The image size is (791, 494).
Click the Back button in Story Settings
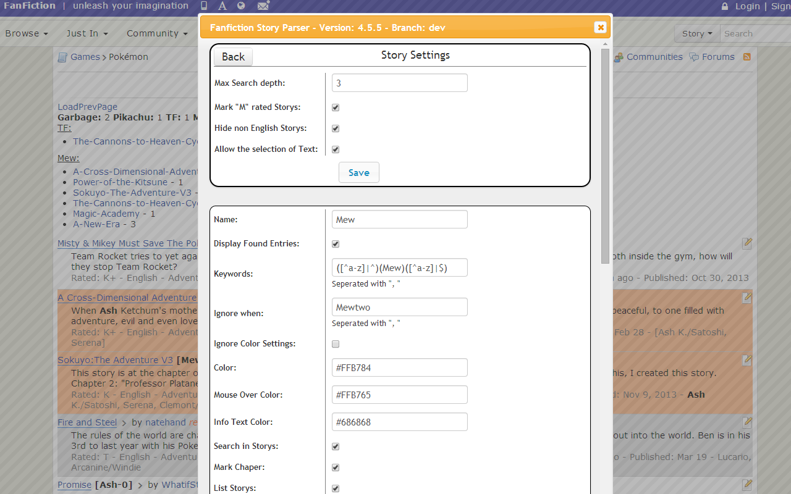click(x=233, y=57)
